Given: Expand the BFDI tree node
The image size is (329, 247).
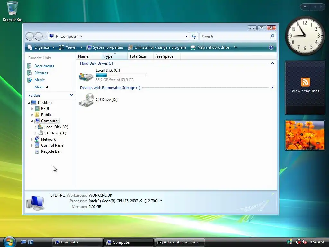Looking at the screenshot, I should (x=32, y=109).
